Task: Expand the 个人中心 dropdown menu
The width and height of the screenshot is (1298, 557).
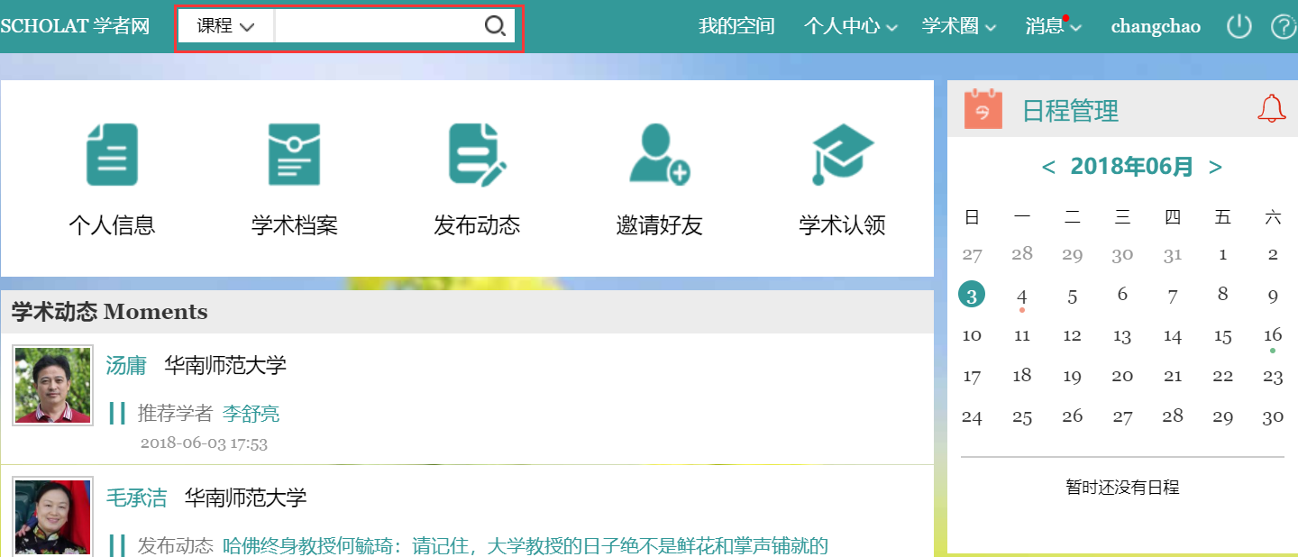Action: point(850,26)
